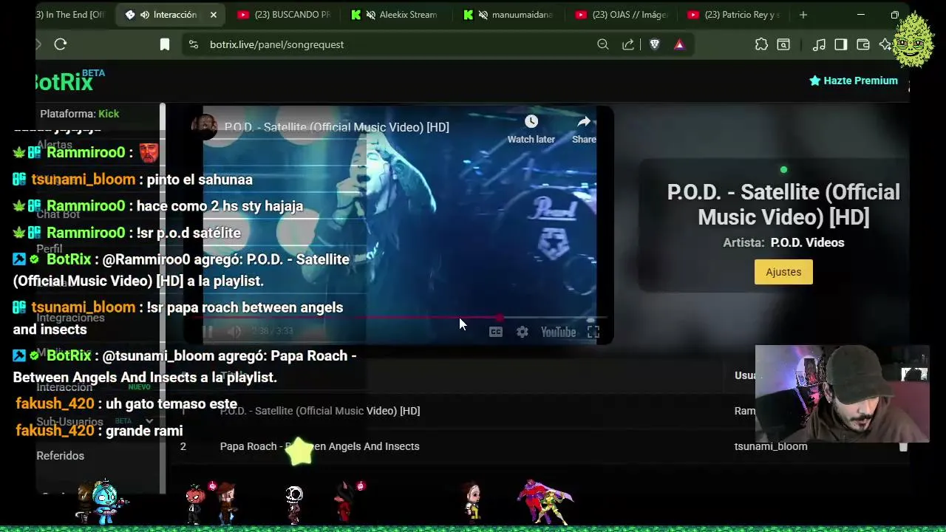
Task: Switch to the manuumaidana tab
Action: tap(509, 15)
